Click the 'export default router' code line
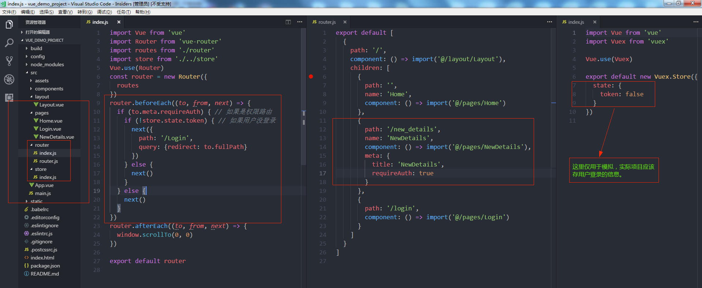The image size is (702, 288). point(148,261)
